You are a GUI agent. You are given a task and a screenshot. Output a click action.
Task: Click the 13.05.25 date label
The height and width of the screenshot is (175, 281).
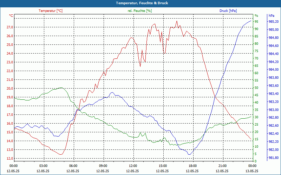(252, 171)
